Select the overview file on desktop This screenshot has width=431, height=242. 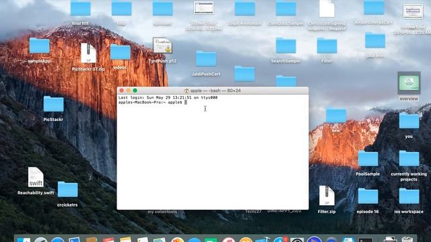409,83
